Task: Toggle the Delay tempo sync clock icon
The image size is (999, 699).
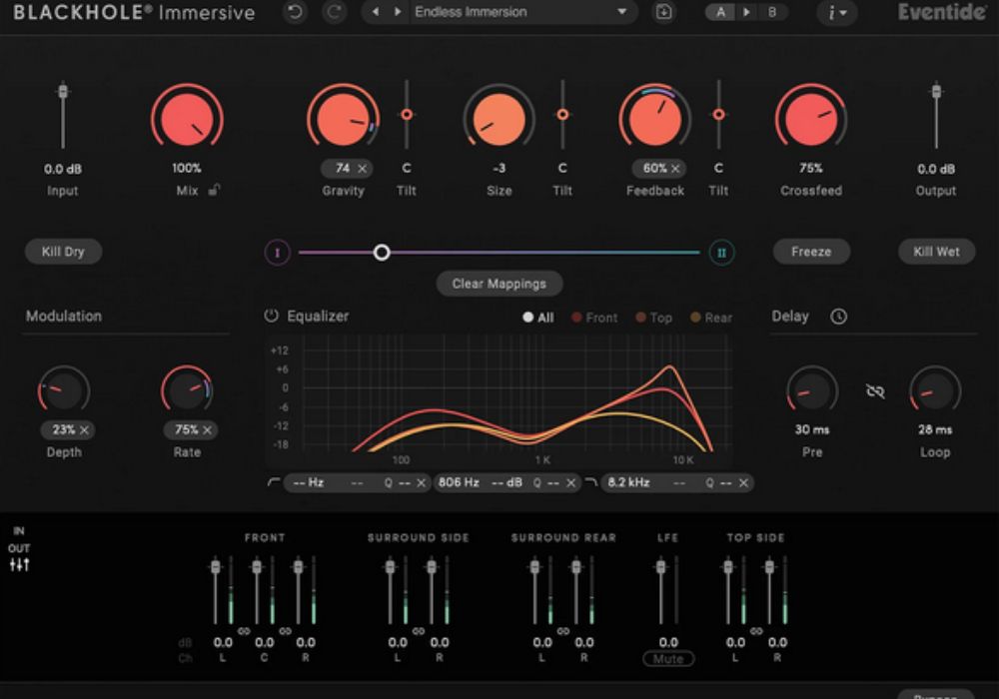Action: [838, 316]
